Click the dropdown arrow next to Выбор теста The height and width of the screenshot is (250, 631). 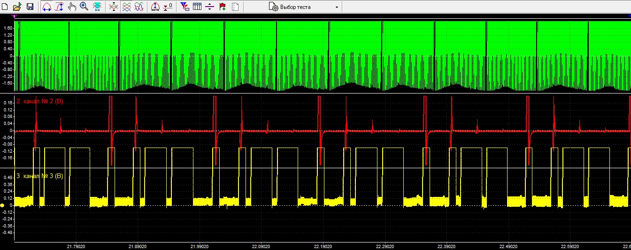(337, 8)
